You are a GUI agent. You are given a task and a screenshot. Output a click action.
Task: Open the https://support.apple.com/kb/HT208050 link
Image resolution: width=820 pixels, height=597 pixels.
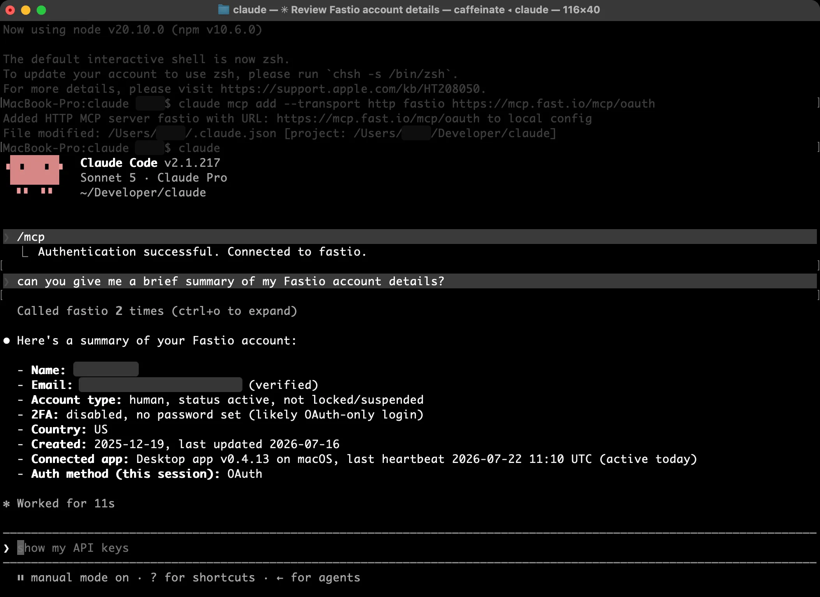pos(350,89)
